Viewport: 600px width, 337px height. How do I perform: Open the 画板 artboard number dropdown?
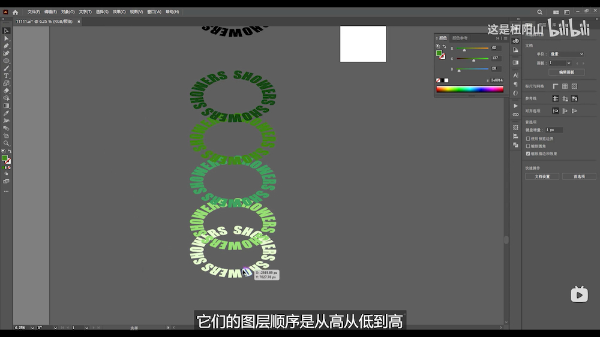click(x=569, y=63)
